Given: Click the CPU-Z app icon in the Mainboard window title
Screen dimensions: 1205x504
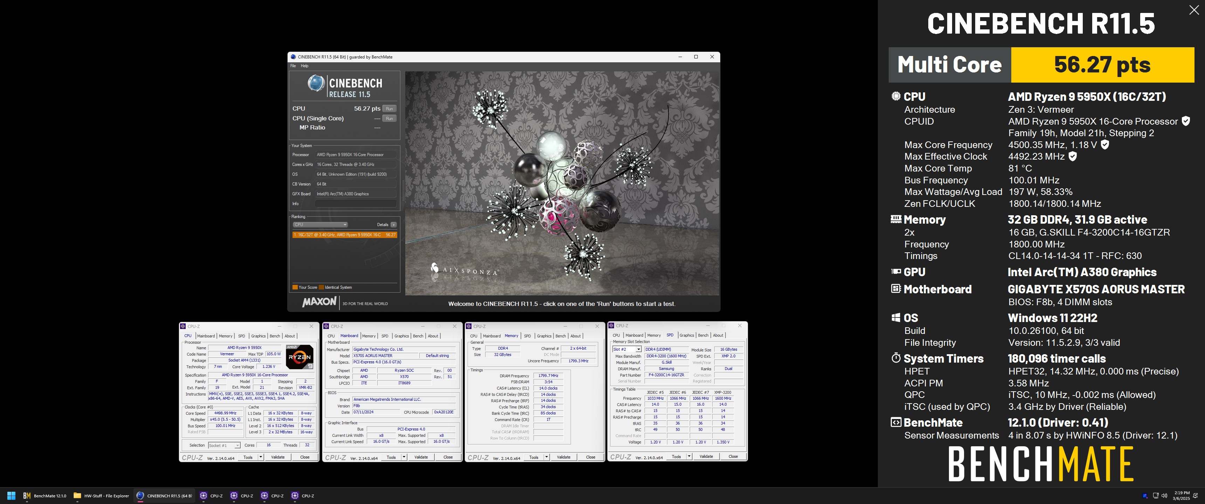Looking at the screenshot, I should click(x=326, y=326).
